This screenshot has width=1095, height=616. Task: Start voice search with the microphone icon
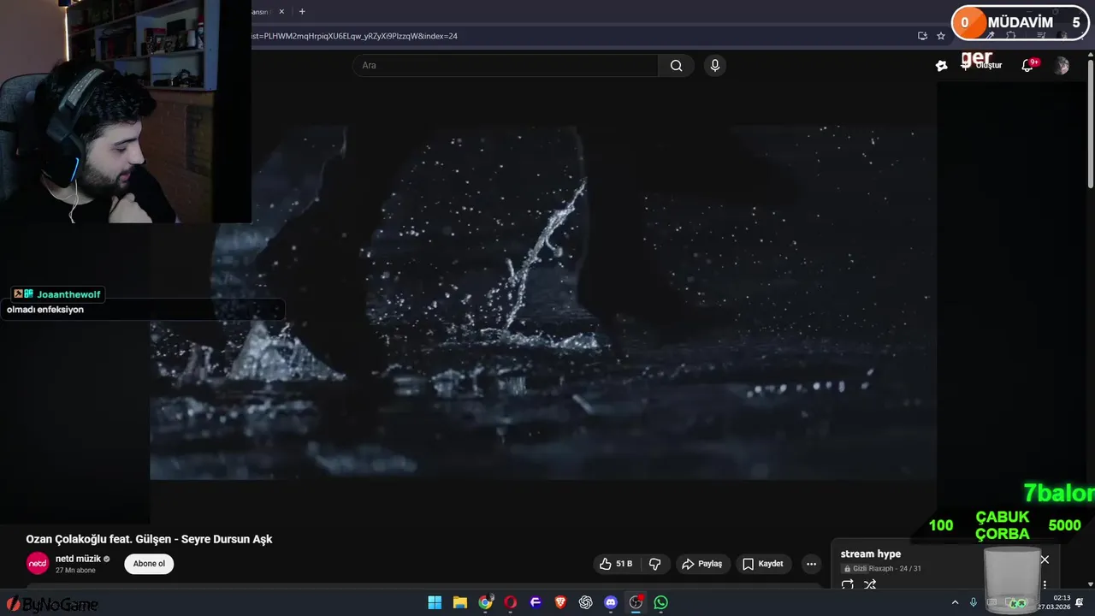[x=715, y=66]
